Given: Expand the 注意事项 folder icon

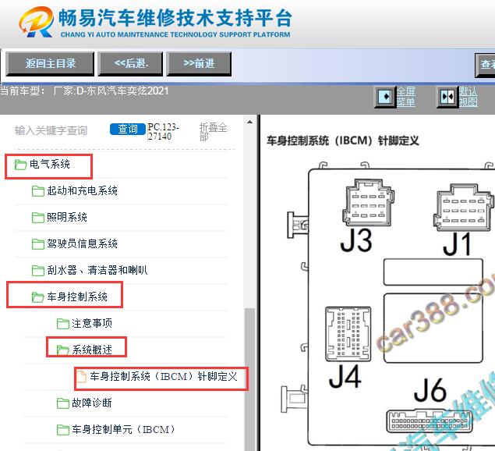Looking at the screenshot, I should pos(63,324).
